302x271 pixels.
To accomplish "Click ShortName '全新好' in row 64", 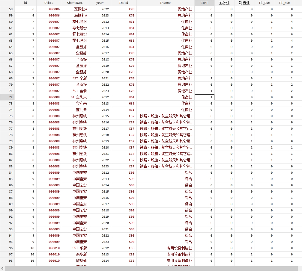I will pos(81,47).
